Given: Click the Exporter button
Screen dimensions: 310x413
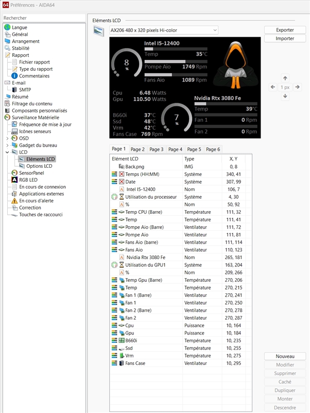Looking at the screenshot, I should point(285,30).
